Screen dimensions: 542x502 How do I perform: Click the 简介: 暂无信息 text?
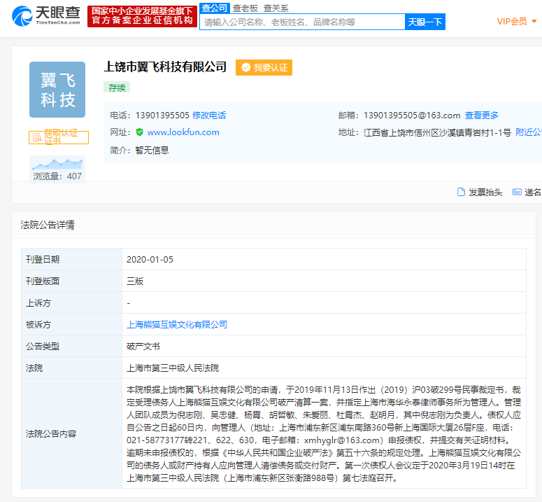[x=140, y=150]
